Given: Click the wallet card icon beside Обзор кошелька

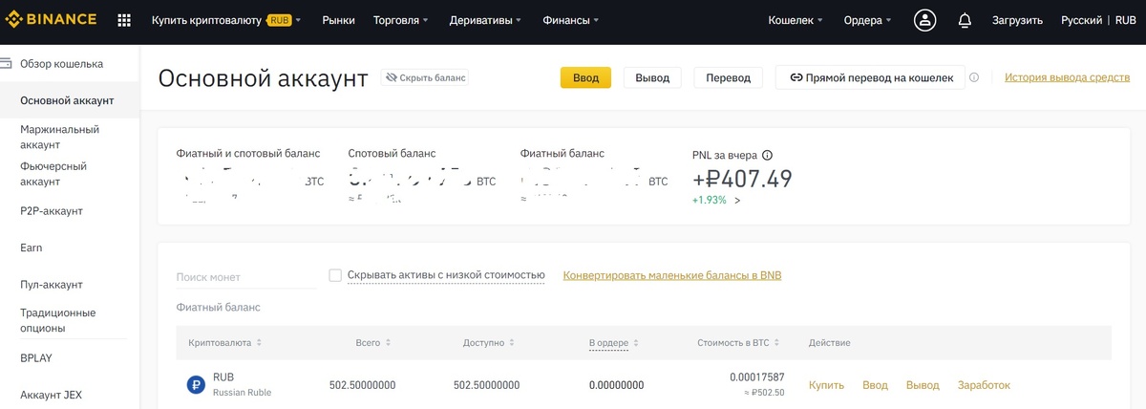Looking at the screenshot, I should click(x=7, y=64).
